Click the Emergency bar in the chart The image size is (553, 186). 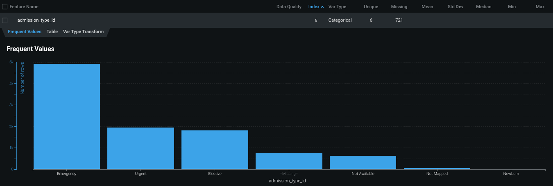coord(67,117)
